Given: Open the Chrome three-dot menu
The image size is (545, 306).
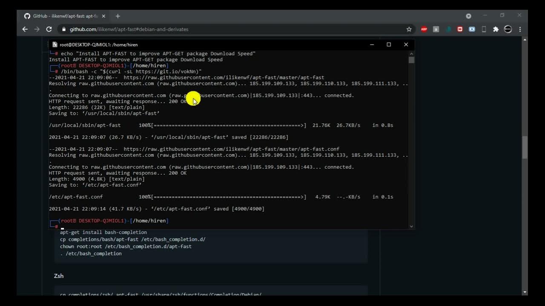Looking at the screenshot, I should pyautogui.click(x=520, y=29).
